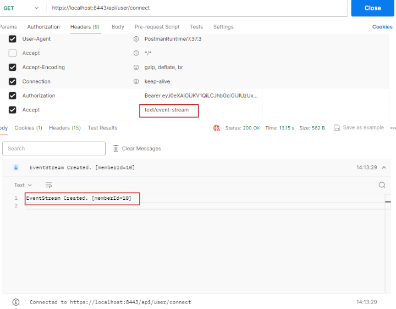Screen dimensions: 396x309
Task: Open the request Settings tab
Action: click(223, 27)
